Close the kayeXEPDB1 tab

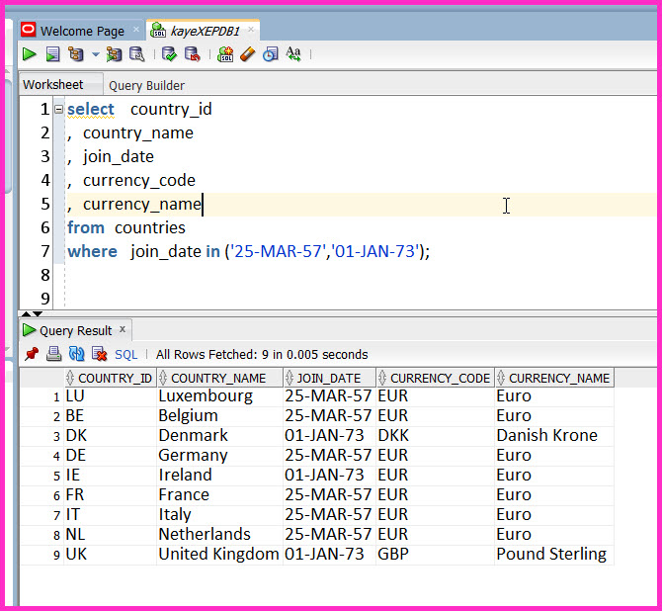(251, 29)
